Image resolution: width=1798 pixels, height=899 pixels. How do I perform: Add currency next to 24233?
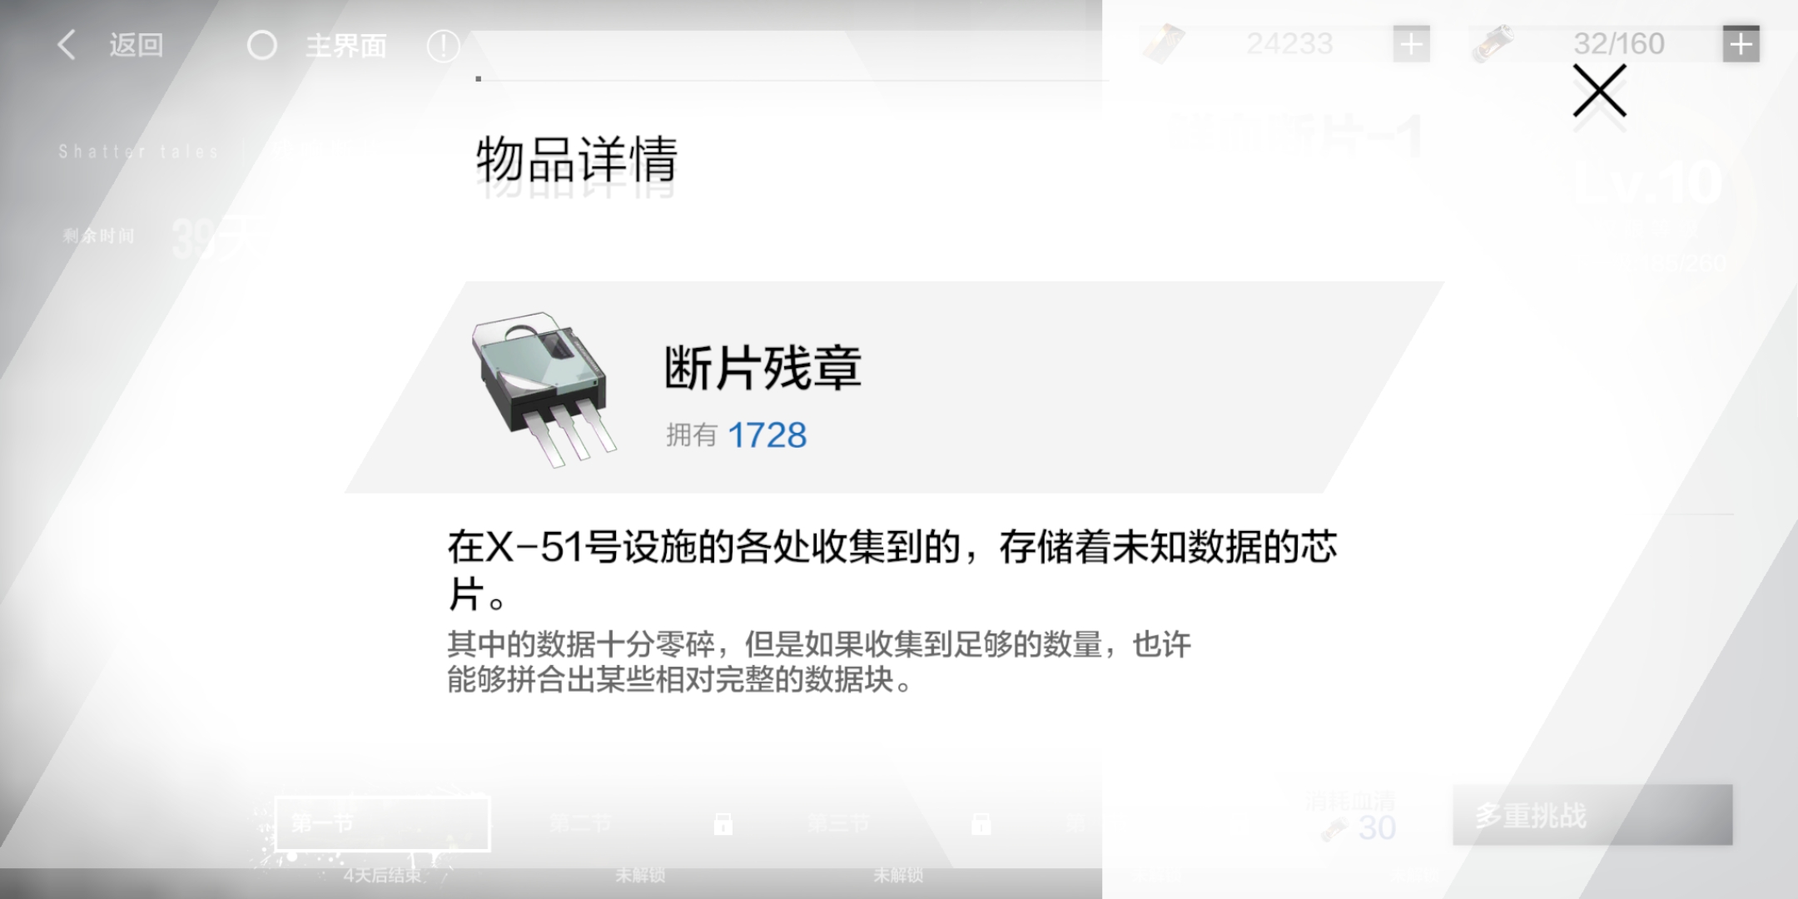coord(1411,43)
